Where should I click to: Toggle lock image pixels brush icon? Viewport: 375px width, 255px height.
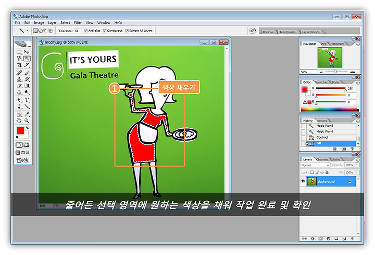click(x=317, y=172)
